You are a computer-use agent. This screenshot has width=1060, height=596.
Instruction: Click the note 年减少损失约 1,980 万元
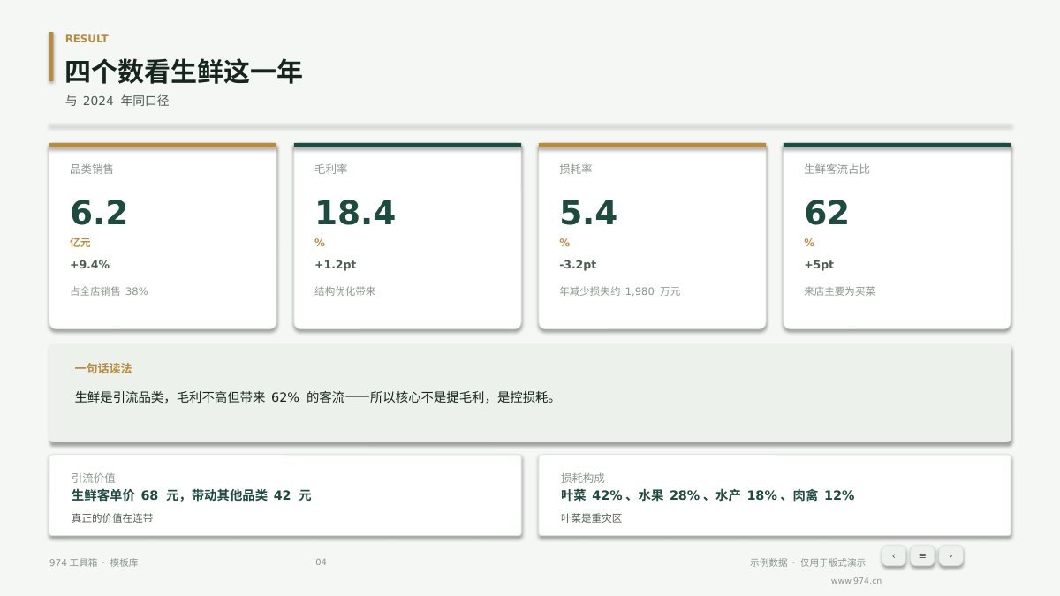[x=620, y=291]
